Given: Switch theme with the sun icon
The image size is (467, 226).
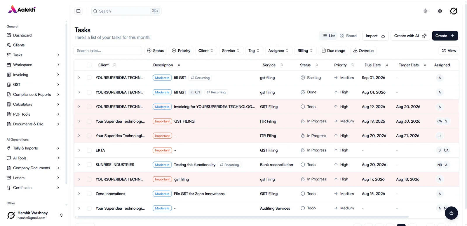Looking at the screenshot, I should (426, 11).
